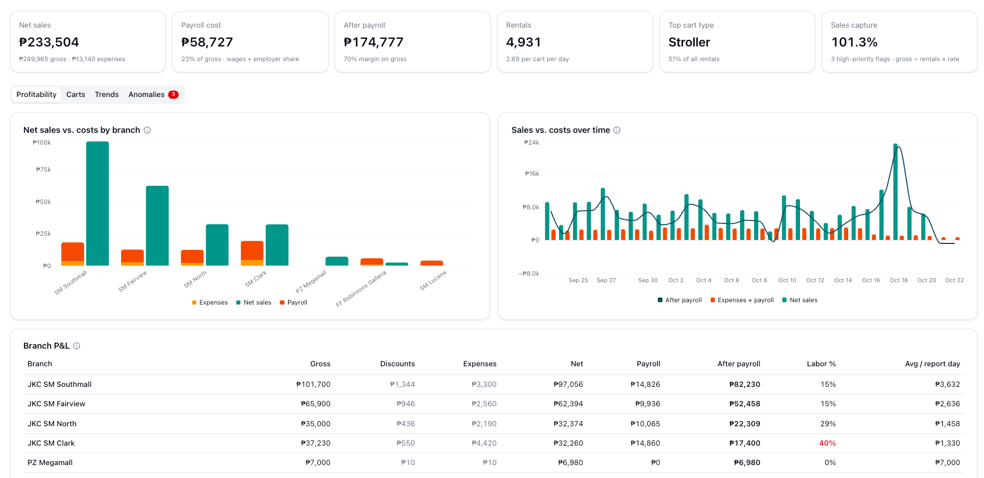Open the info icon next to Branch P&L
The width and height of the screenshot is (984, 478).
(76, 346)
